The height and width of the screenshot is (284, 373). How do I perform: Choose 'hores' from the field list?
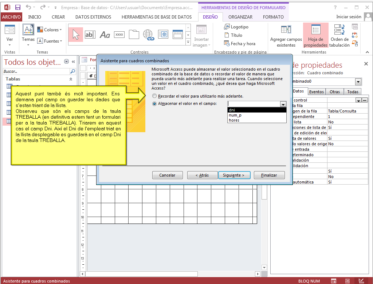point(257,120)
